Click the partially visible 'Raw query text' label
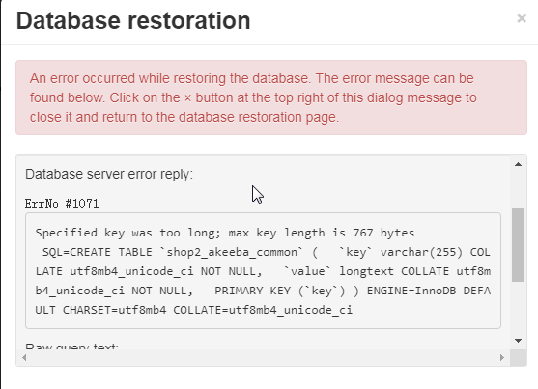Image resolution: width=538 pixels, height=389 pixels. tap(71, 346)
